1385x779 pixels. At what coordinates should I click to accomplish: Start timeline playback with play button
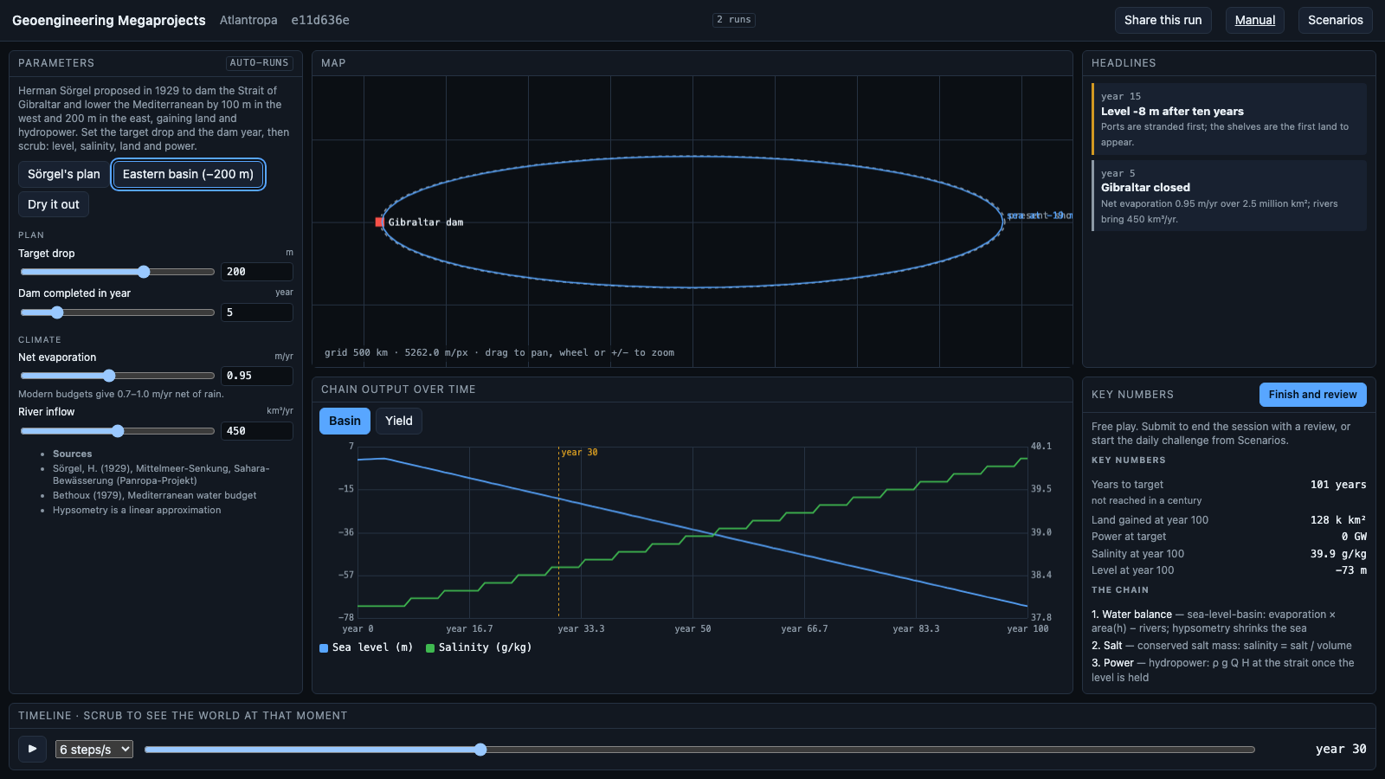point(32,749)
